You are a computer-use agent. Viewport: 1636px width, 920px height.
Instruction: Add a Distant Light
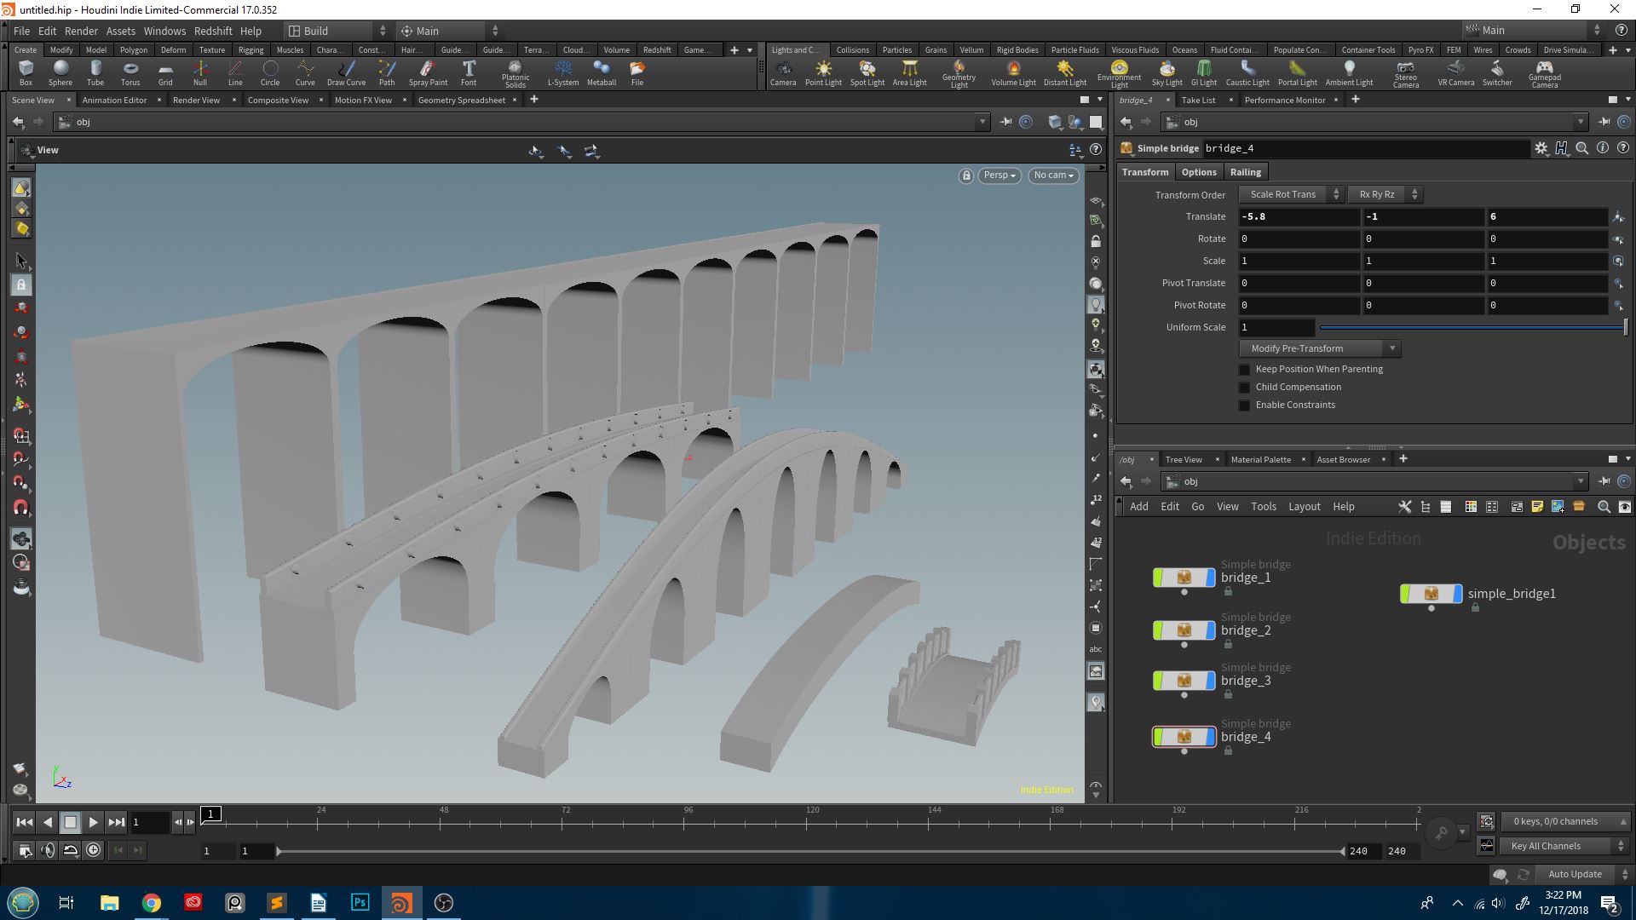pyautogui.click(x=1065, y=73)
